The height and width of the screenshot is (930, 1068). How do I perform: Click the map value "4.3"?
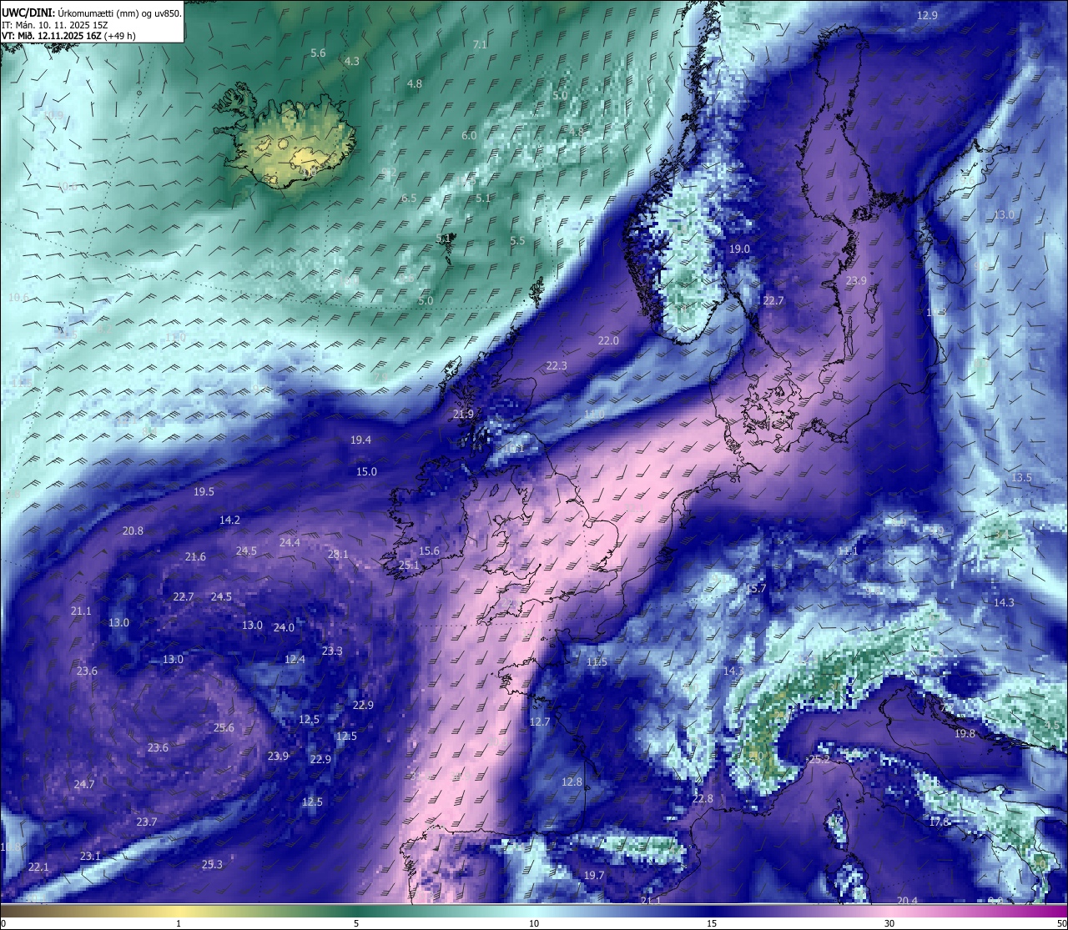[352, 62]
